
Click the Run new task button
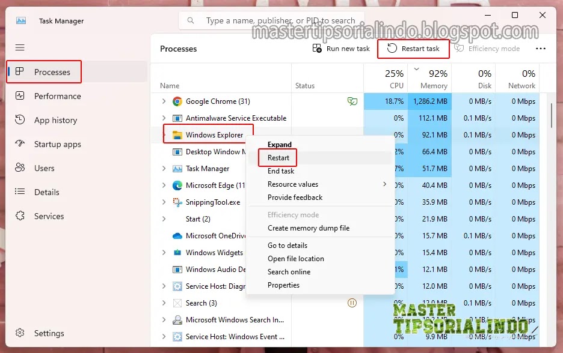tap(340, 49)
